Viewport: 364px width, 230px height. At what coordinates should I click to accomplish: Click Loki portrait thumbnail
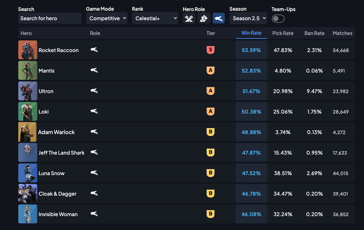(x=28, y=111)
